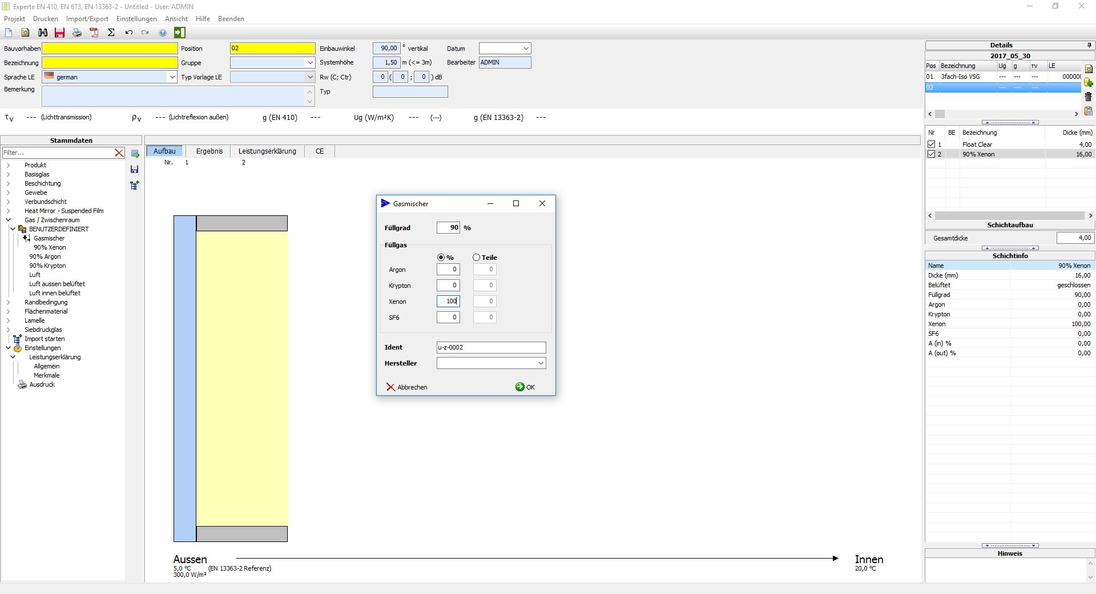Viewport: 1096px width, 594px height.
Task: Open help with the blue question mark icon
Action: (163, 33)
